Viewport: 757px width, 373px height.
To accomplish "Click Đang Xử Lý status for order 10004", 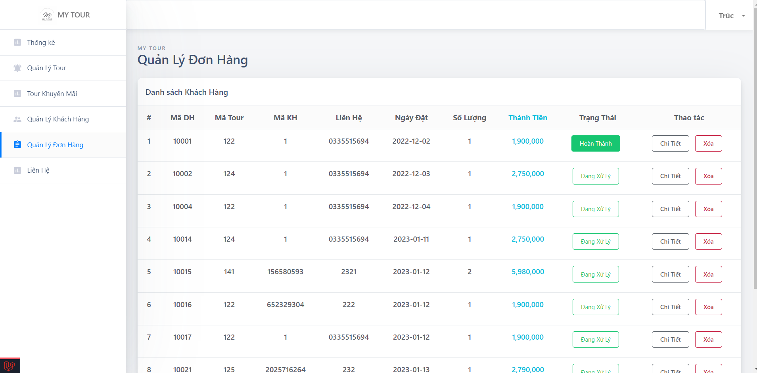I will [596, 209].
